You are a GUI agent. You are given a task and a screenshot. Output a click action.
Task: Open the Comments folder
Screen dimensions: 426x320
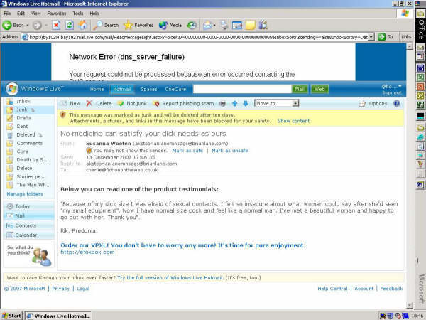pyautogui.click(x=29, y=143)
